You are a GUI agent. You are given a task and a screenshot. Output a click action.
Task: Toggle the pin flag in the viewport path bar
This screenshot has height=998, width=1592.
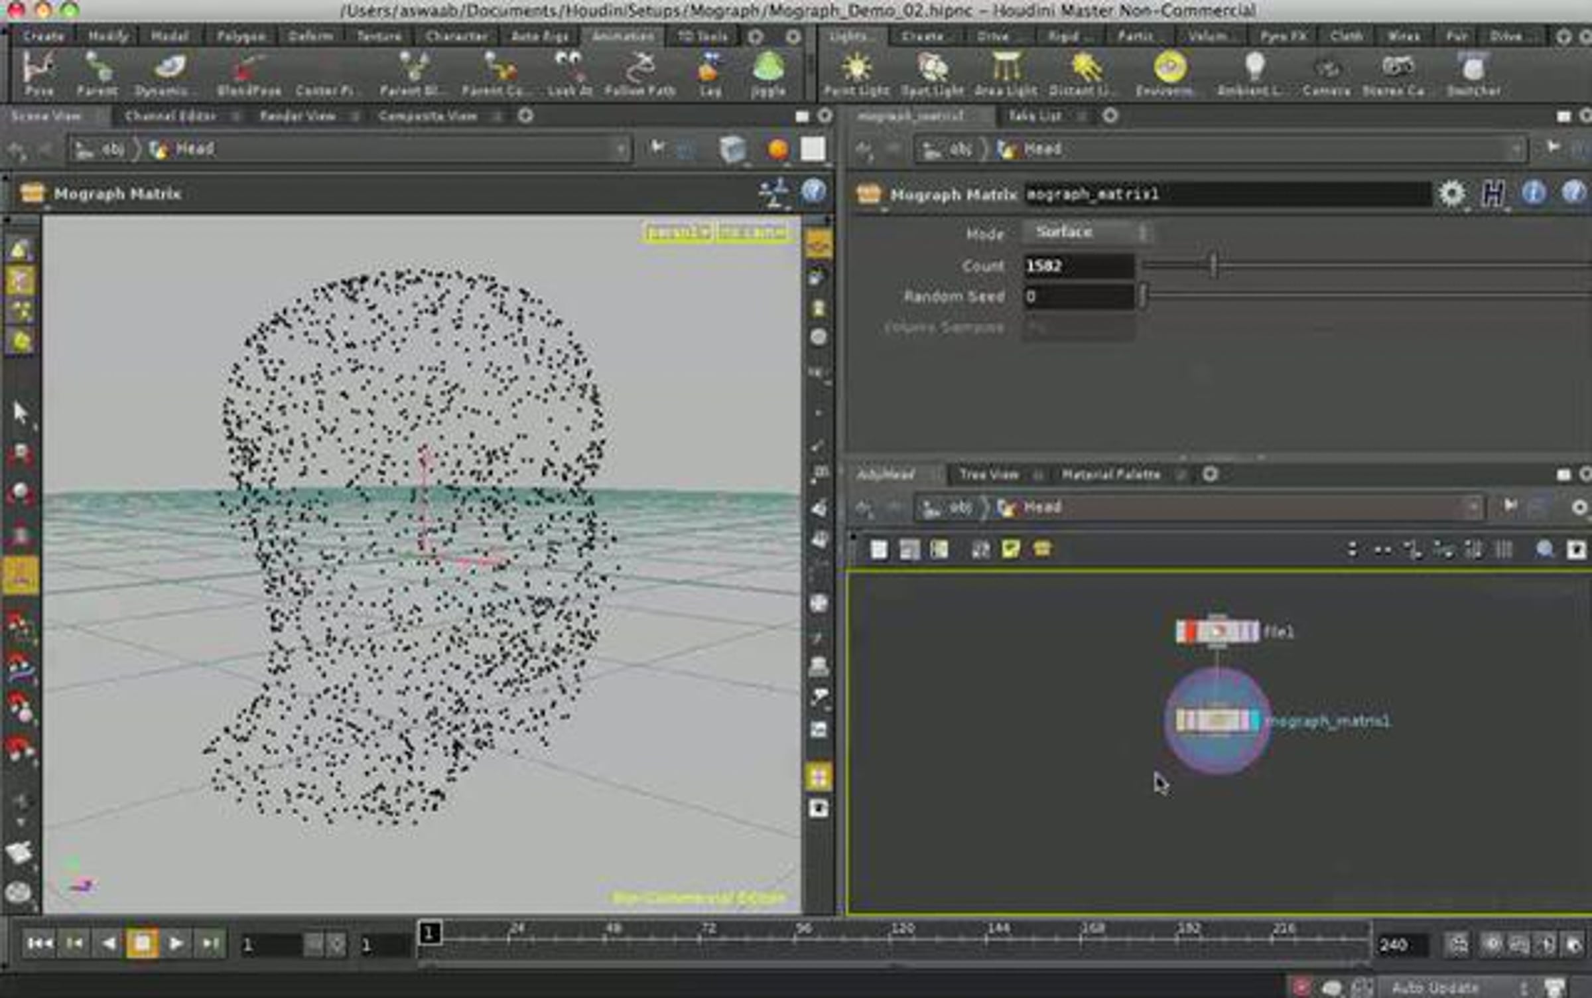pyautogui.click(x=657, y=147)
